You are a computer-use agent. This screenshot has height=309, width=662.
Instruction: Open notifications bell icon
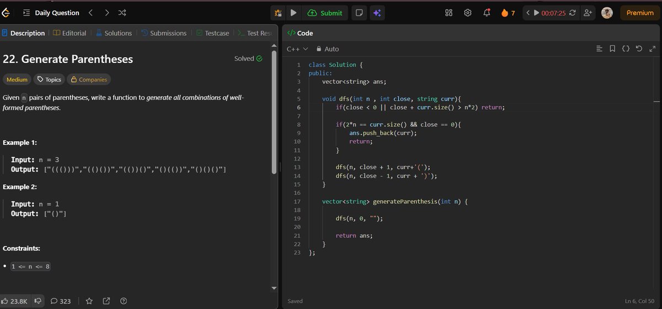[x=487, y=13]
